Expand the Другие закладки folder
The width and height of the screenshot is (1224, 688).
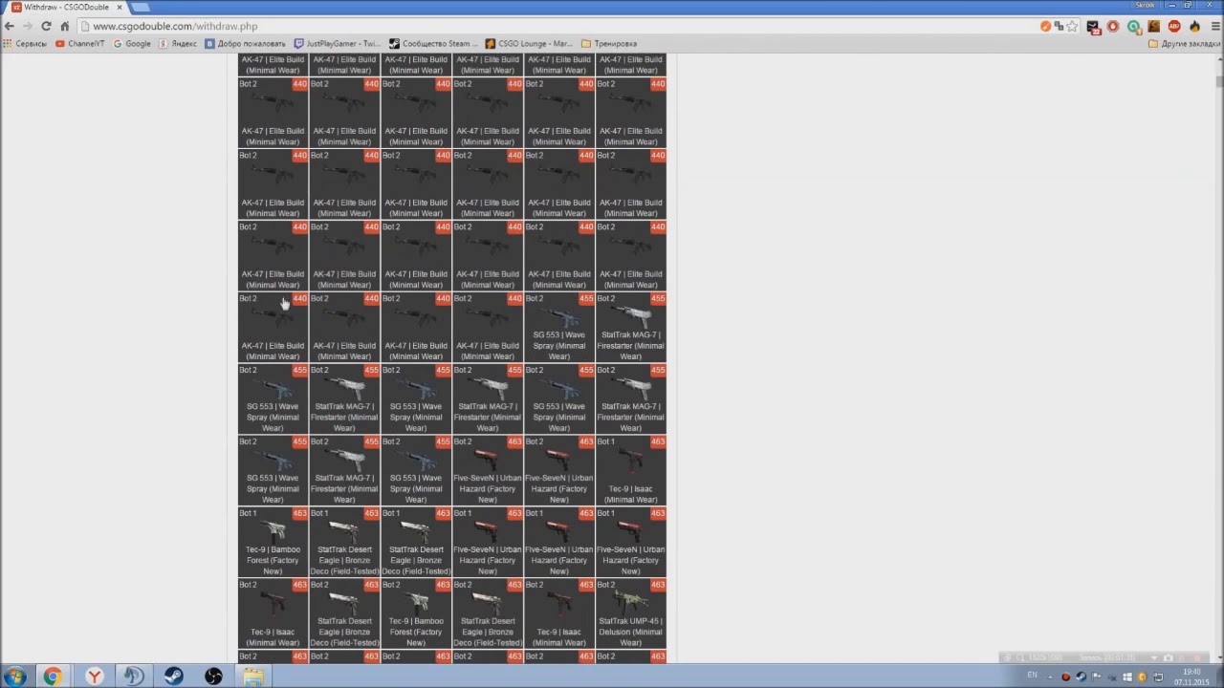point(1184,43)
